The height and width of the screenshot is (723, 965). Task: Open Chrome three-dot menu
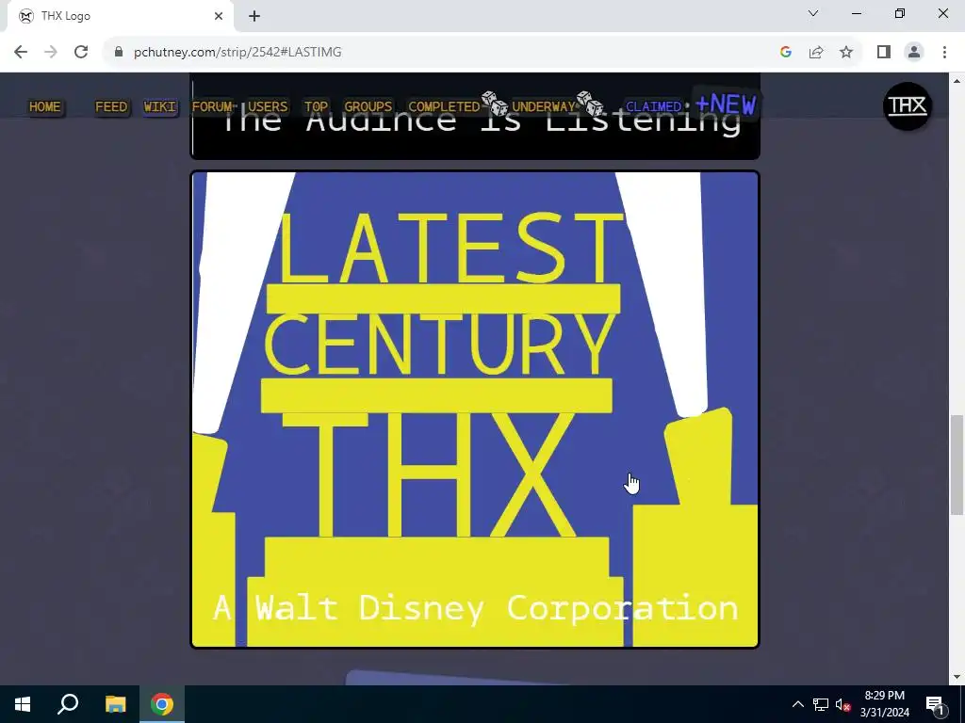(x=944, y=53)
